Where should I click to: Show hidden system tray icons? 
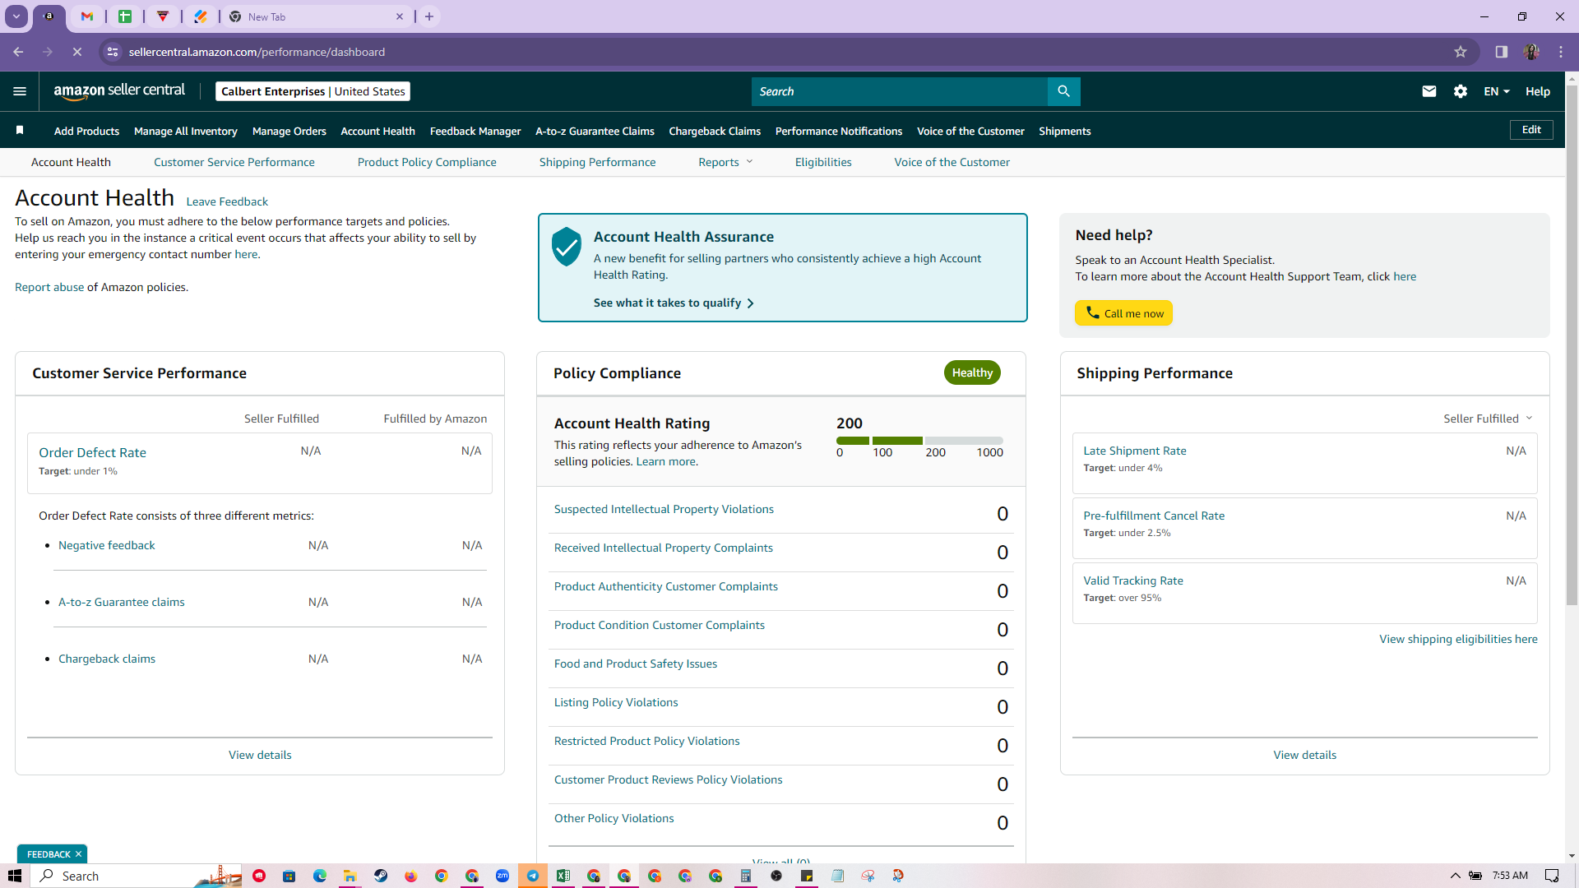tap(1456, 876)
